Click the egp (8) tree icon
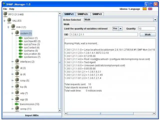The height and width of the screenshot is (120, 160). 17,99
